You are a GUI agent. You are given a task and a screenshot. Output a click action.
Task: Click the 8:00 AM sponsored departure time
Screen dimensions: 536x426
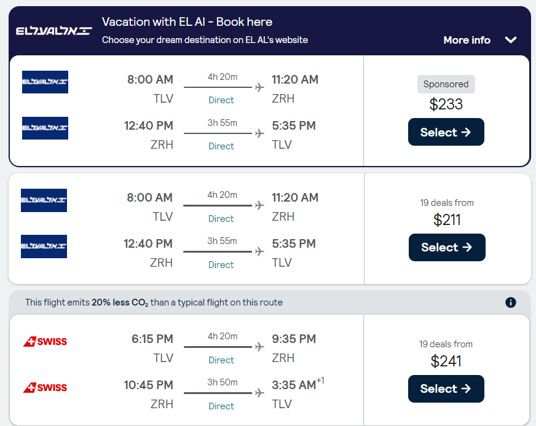[x=150, y=79]
